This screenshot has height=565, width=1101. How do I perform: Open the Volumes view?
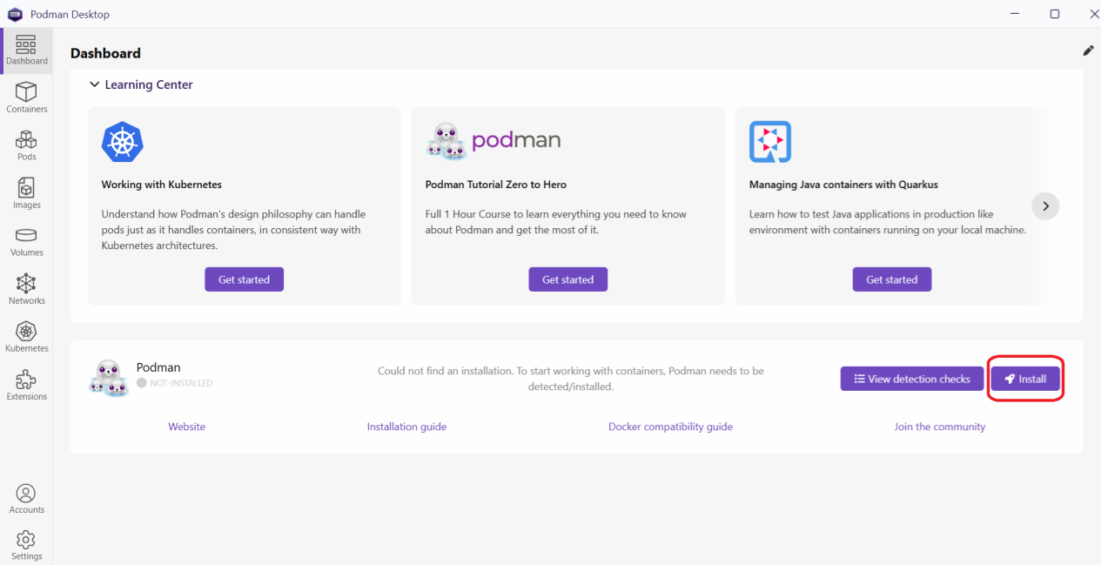26,240
